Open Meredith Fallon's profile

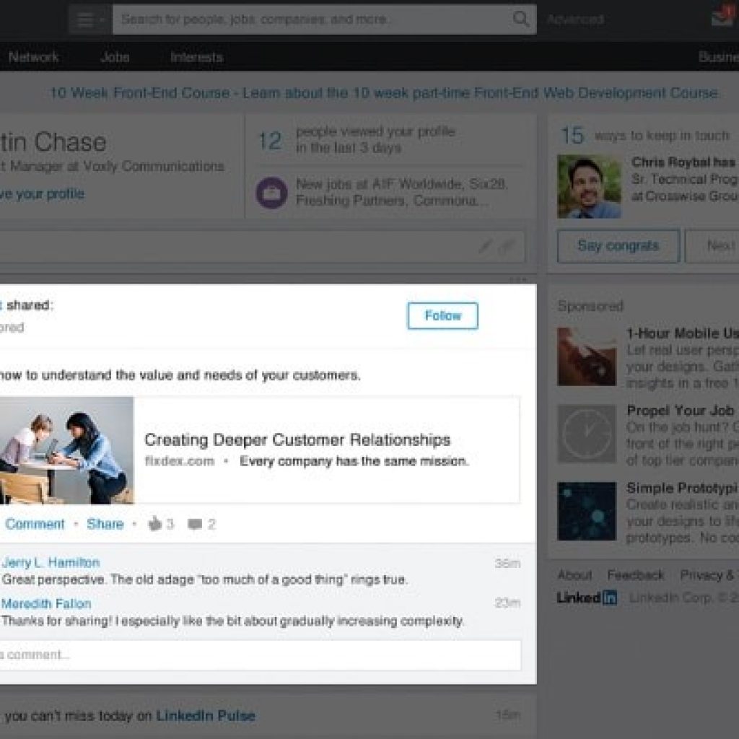click(x=46, y=603)
